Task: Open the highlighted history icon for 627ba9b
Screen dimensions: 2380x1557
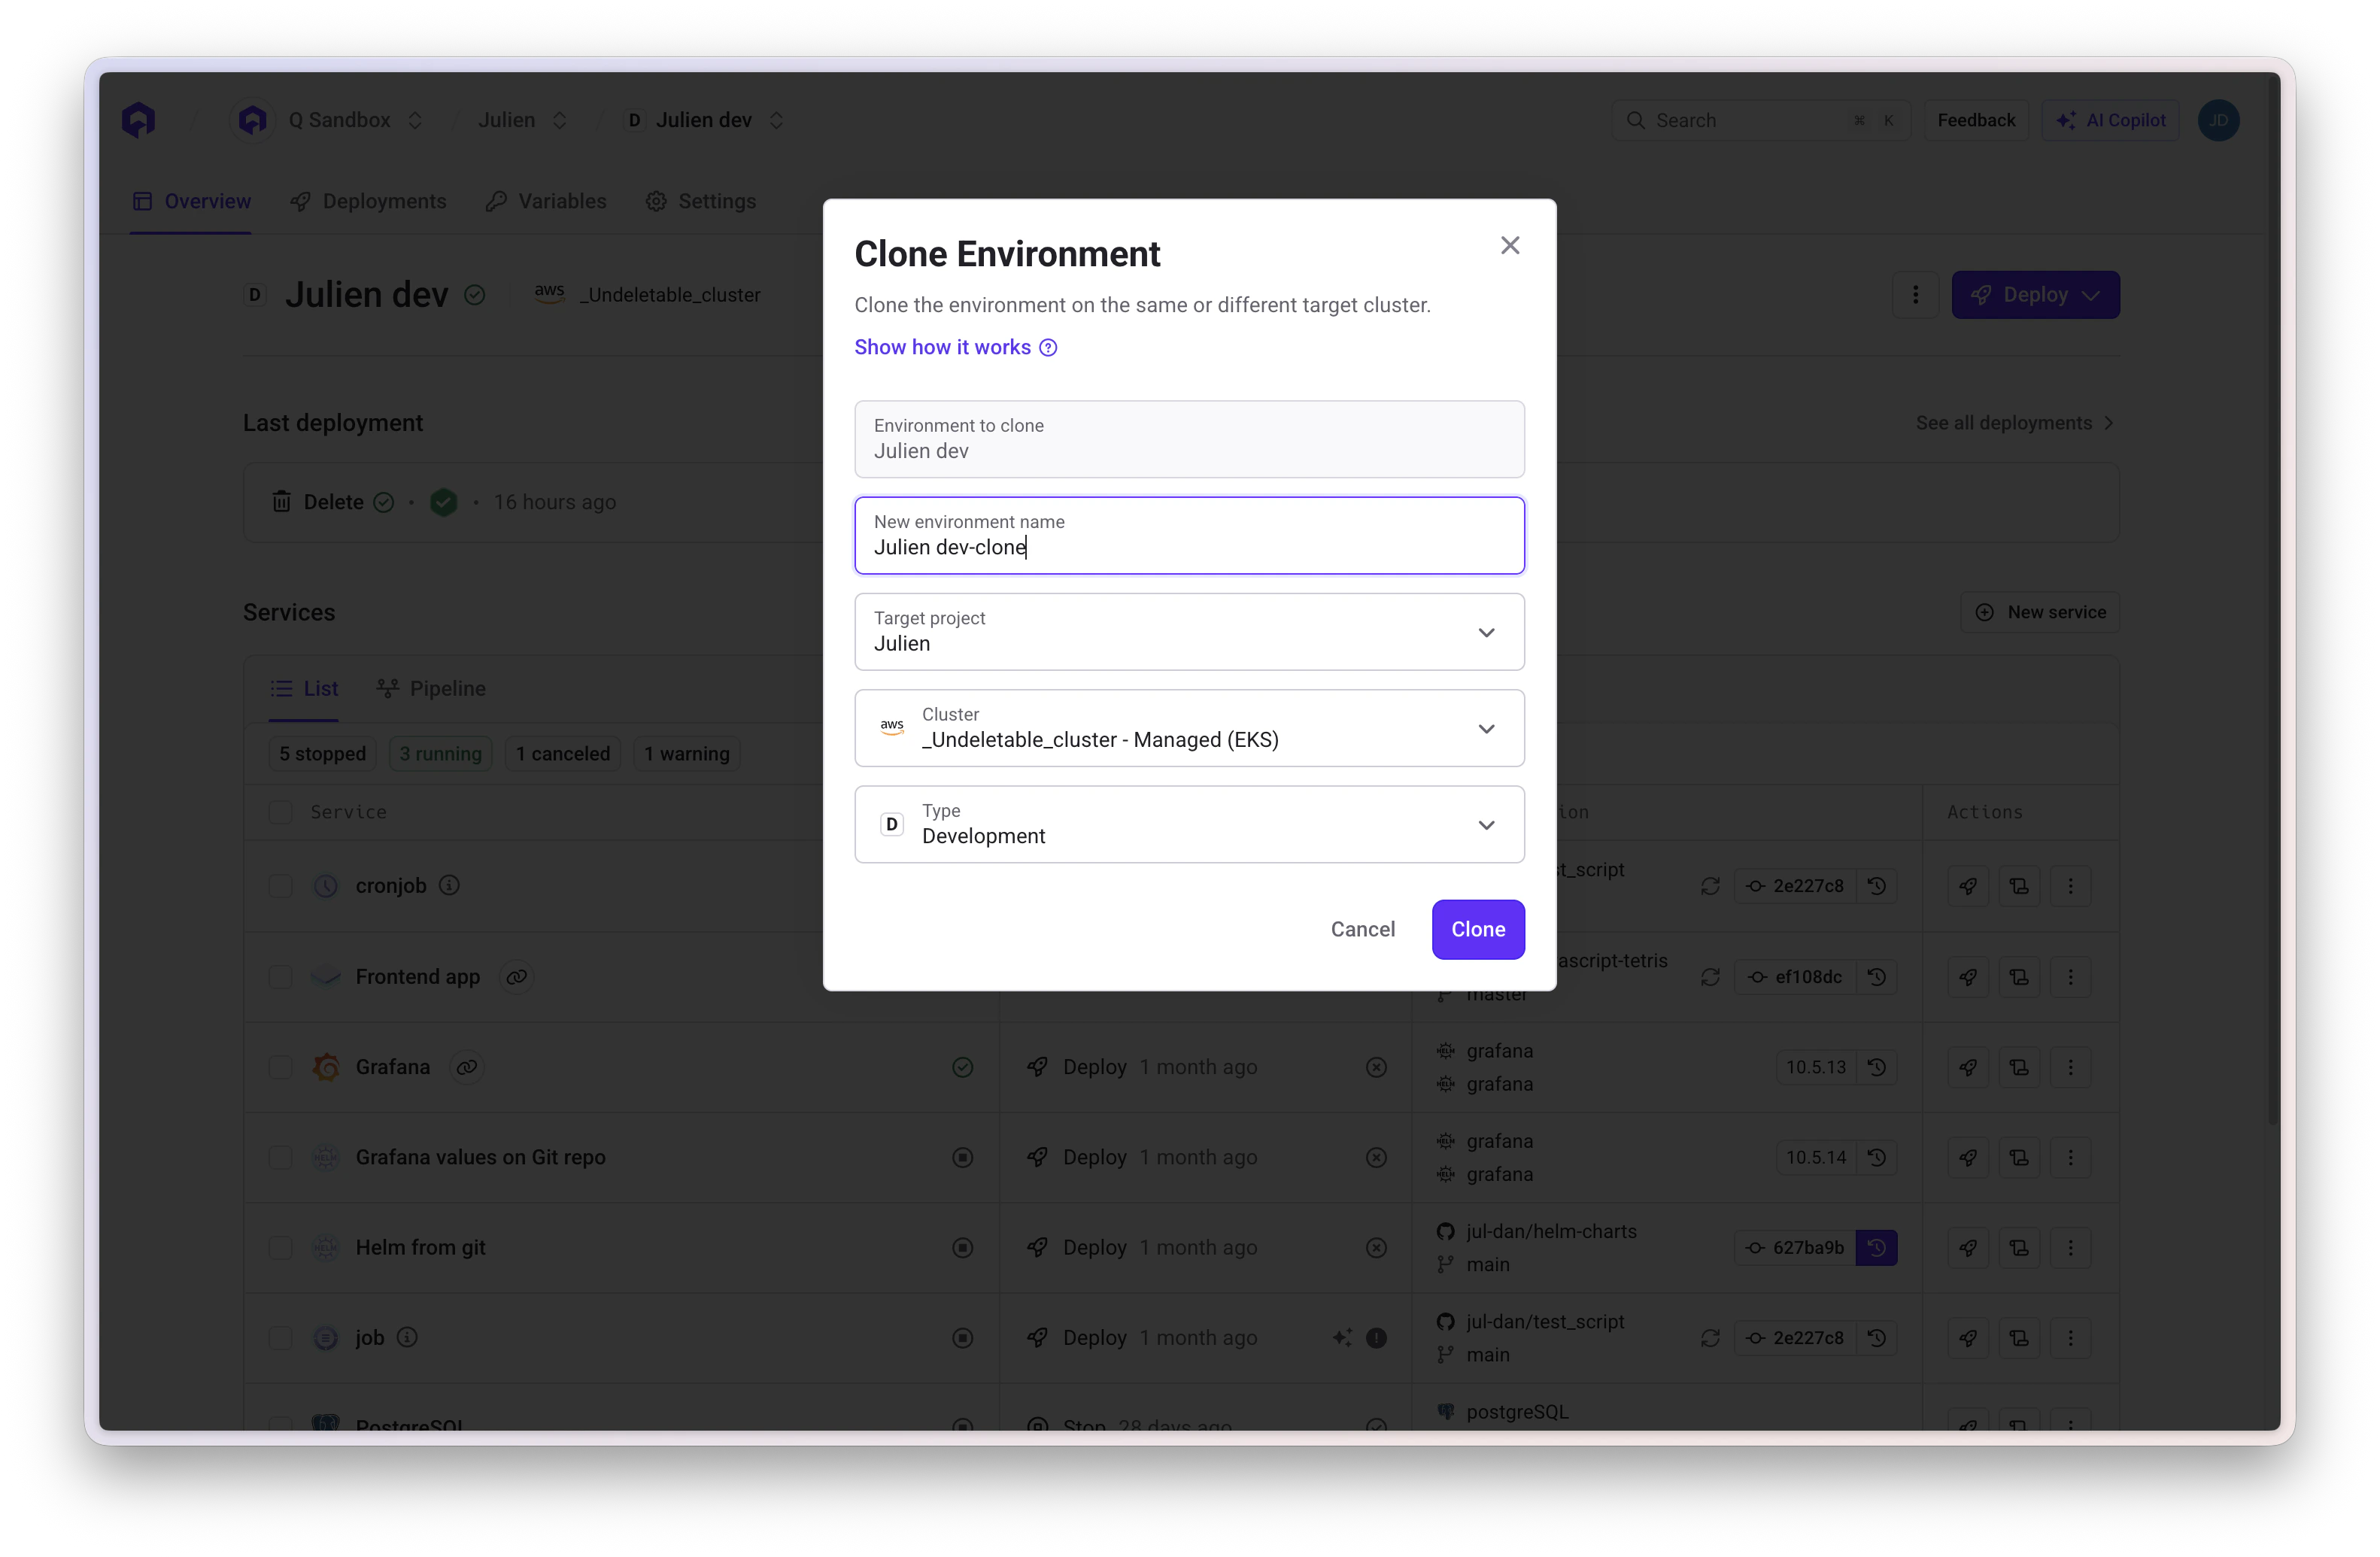Action: [x=1877, y=1247]
